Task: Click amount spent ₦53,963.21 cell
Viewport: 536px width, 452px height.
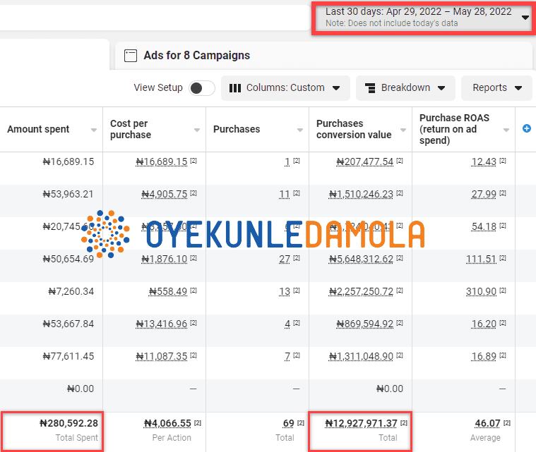Action: pos(69,194)
